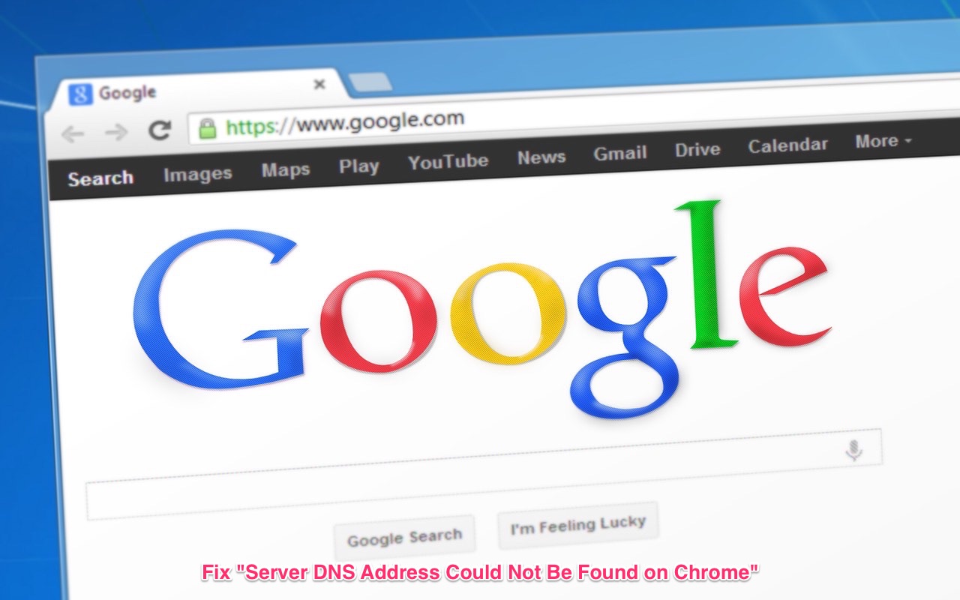Click the green padlock security icon
Image resolution: width=960 pixels, height=600 pixels.
tap(208, 128)
